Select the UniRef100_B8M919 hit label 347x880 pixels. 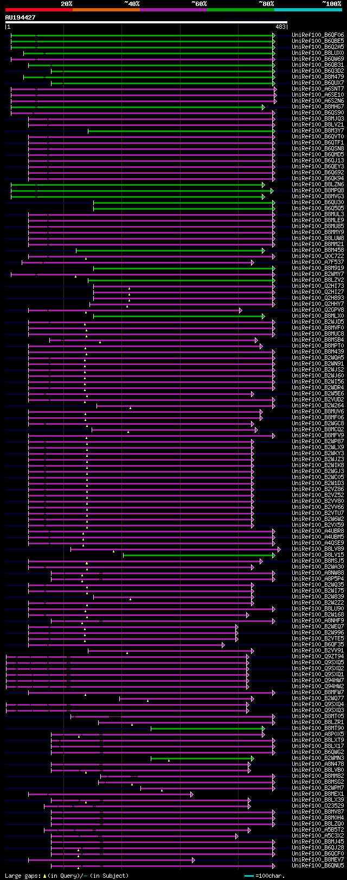[318, 268]
